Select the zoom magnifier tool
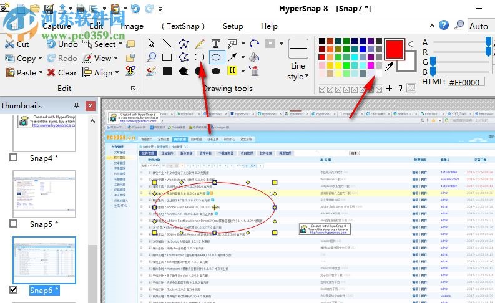Viewport: 495px width, 303px height. (151, 57)
